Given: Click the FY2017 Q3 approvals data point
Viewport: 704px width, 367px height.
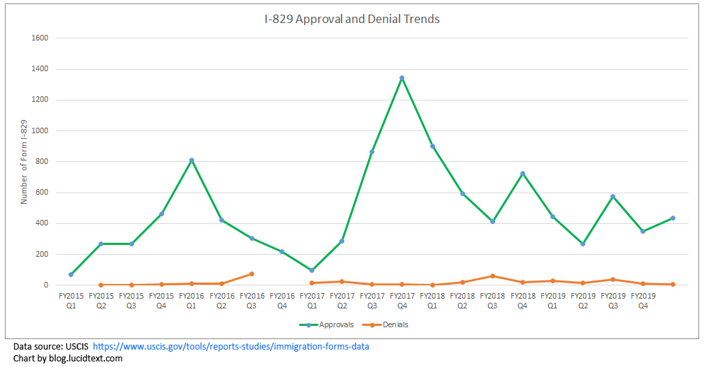Looking at the screenshot, I should pos(372,152).
